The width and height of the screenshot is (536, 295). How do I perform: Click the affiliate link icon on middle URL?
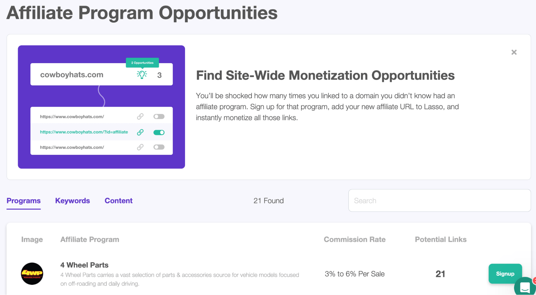[x=139, y=132]
